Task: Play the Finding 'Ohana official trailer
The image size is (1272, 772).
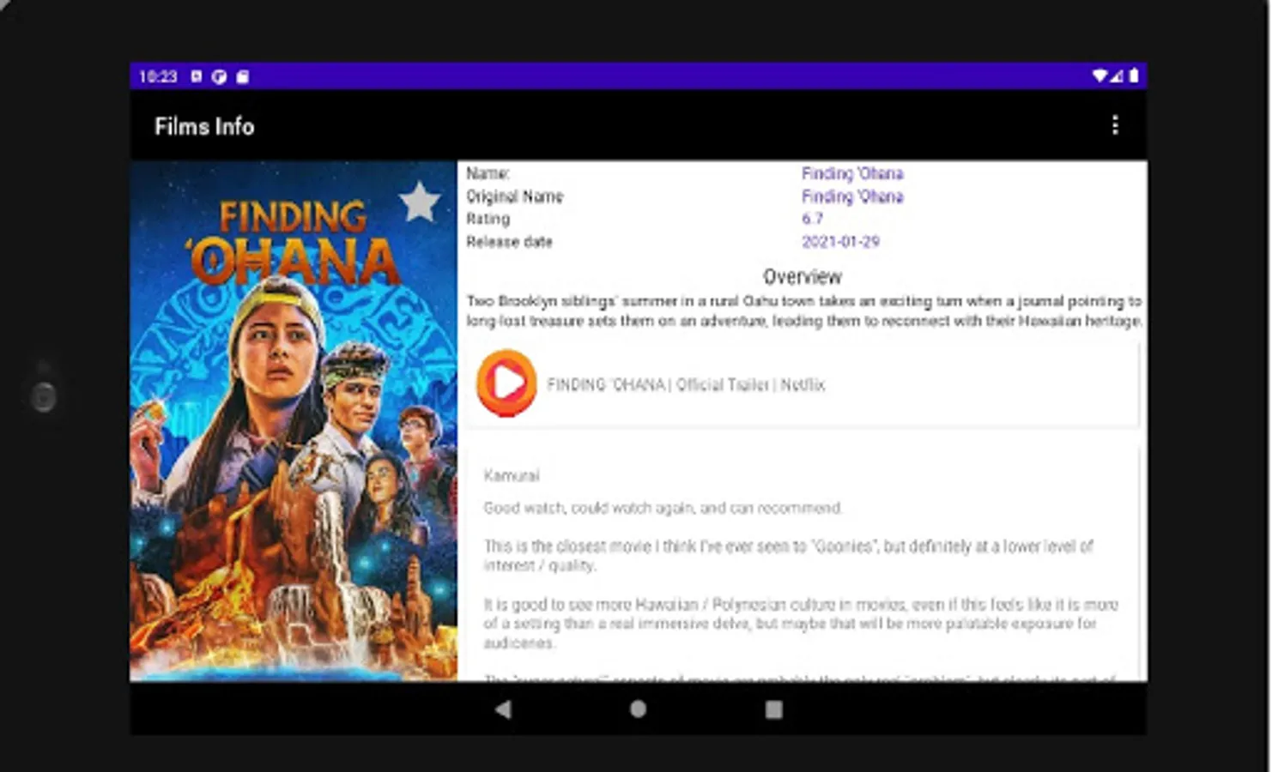Action: (x=506, y=383)
